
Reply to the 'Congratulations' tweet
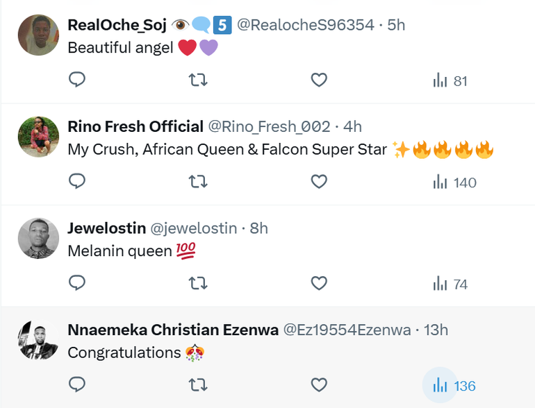coord(77,384)
